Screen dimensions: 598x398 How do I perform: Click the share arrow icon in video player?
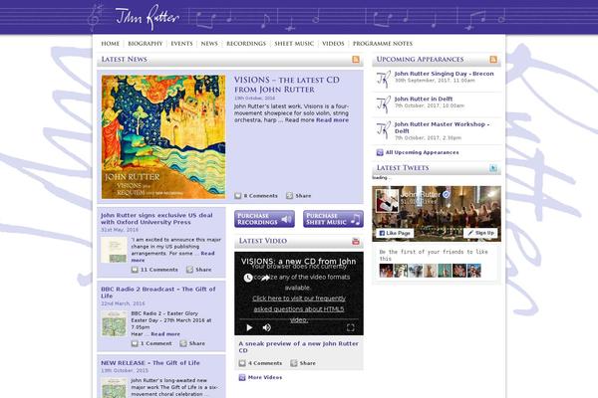click(x=265, y=278)
